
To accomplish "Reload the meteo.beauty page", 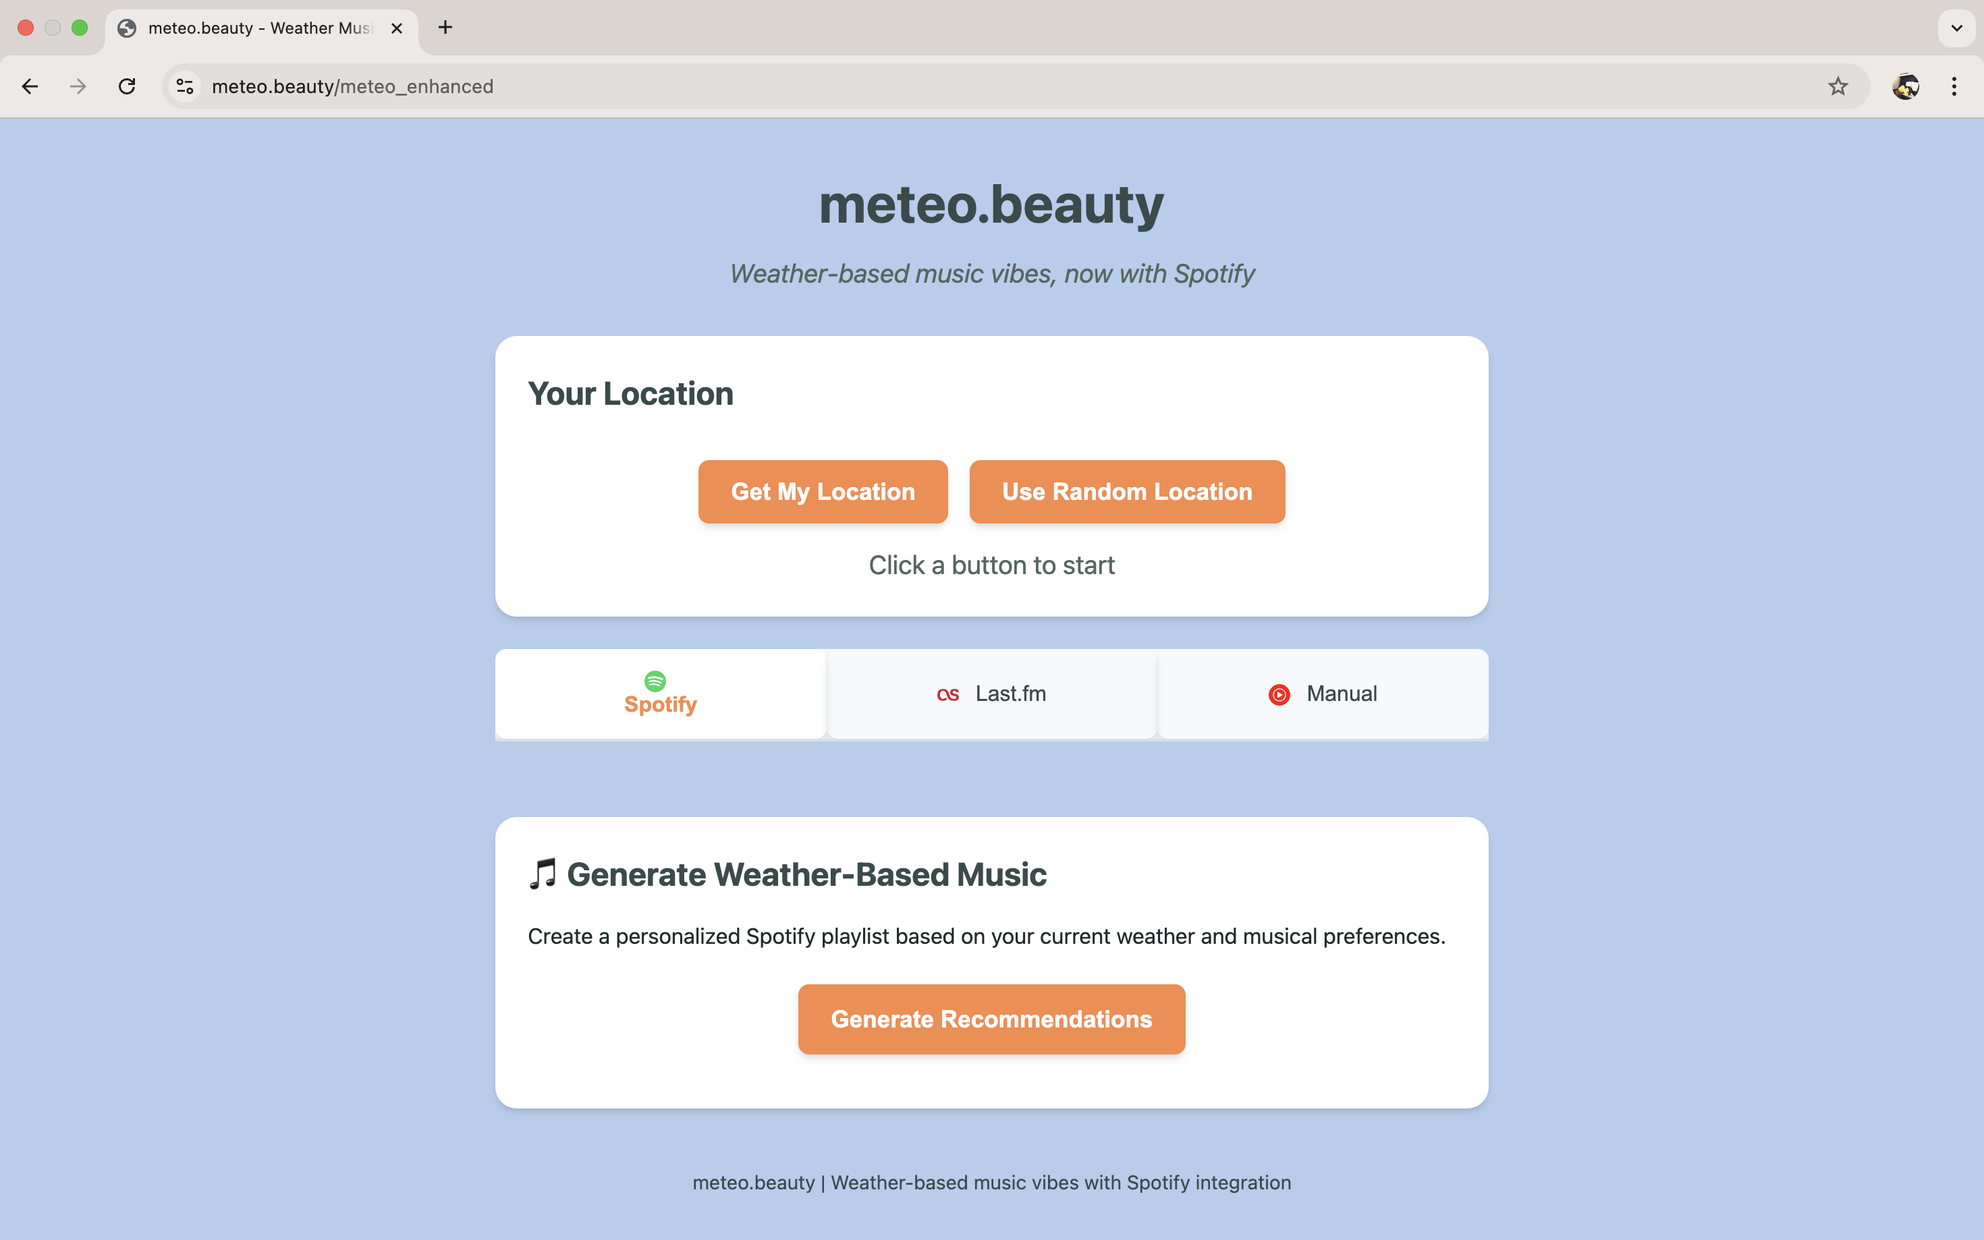I will click(x=126, y=86).
